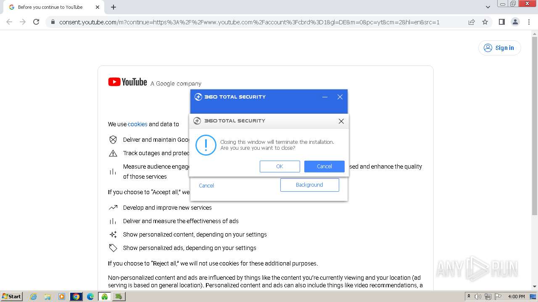The image size is (538, 302).
Task: Click the 'Develop and improve new services' text
Action: pos(167,208)
